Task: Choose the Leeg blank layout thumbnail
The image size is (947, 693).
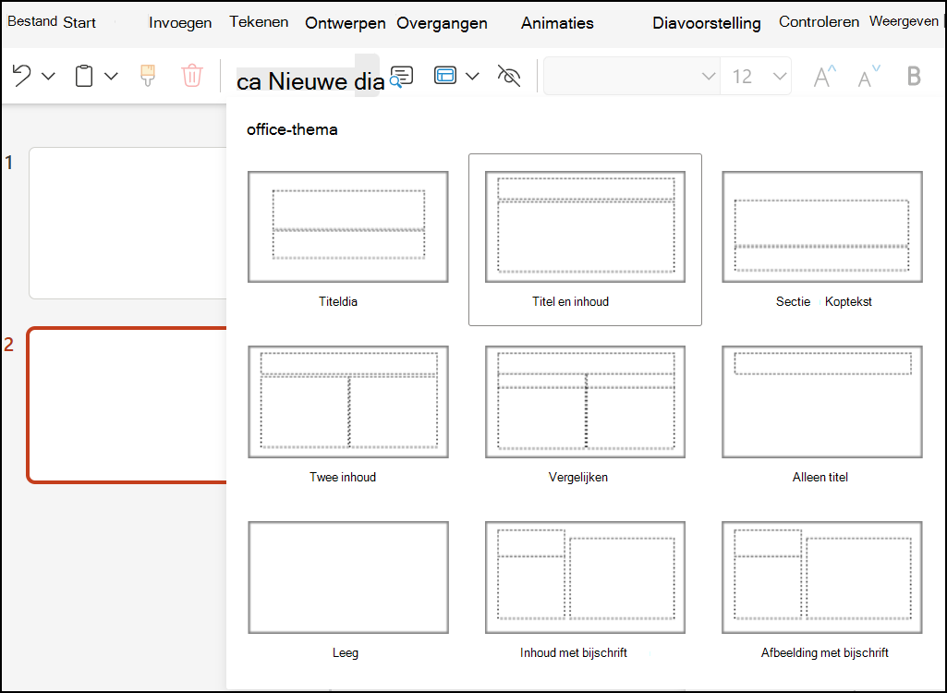Action: (348, 577)
